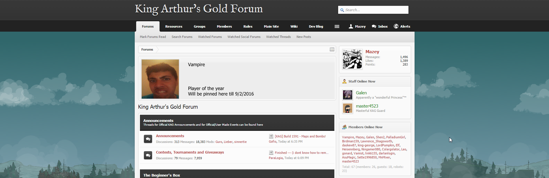
Task: Open Watched Threads link
Action: click(278, 37)
